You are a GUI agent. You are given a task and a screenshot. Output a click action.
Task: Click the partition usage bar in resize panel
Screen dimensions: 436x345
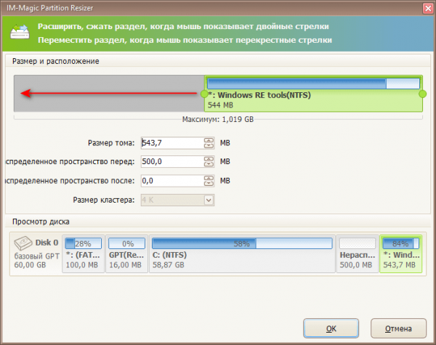tap(313, 84)
